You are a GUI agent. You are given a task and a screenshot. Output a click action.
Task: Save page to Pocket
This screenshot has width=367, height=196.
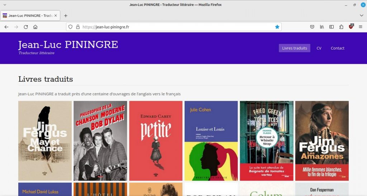pyautogui.click(x=312, y=27)
